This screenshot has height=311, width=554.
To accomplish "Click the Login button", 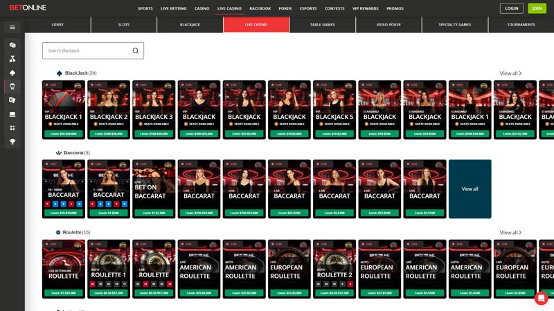I will tap(511, 8).
